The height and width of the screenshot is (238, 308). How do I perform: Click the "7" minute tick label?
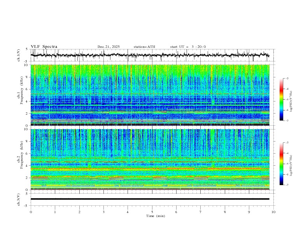tap(201, 212)
